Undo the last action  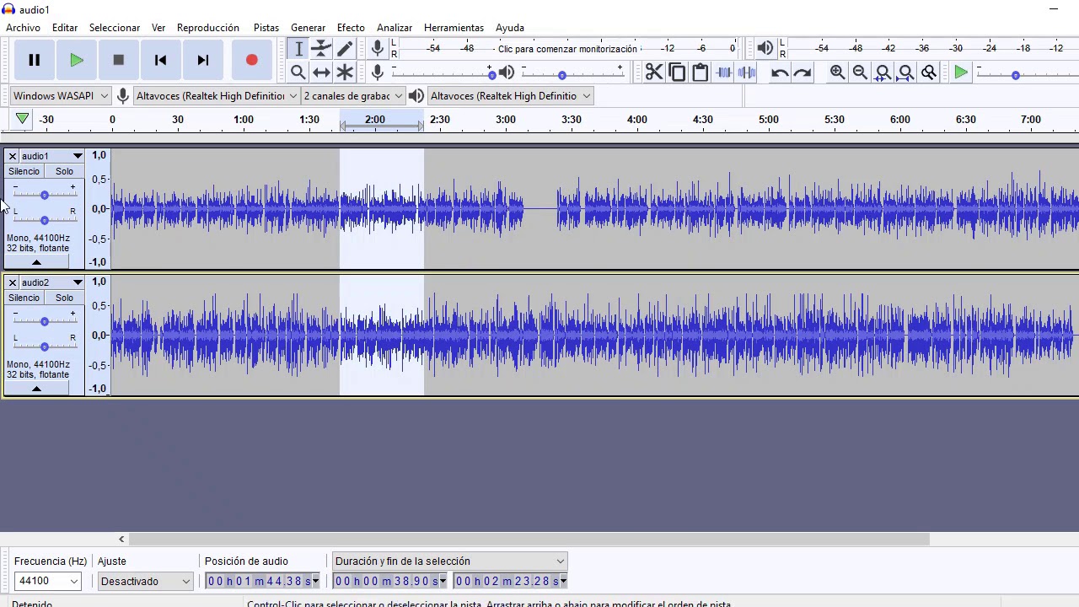point(780,73)
